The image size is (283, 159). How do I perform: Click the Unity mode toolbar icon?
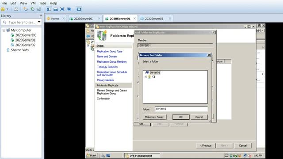69,9
